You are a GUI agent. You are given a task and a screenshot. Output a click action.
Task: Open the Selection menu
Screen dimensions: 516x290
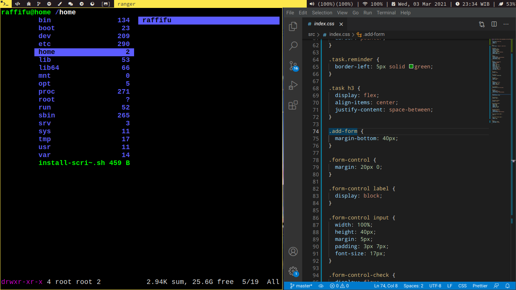[322, 12]
